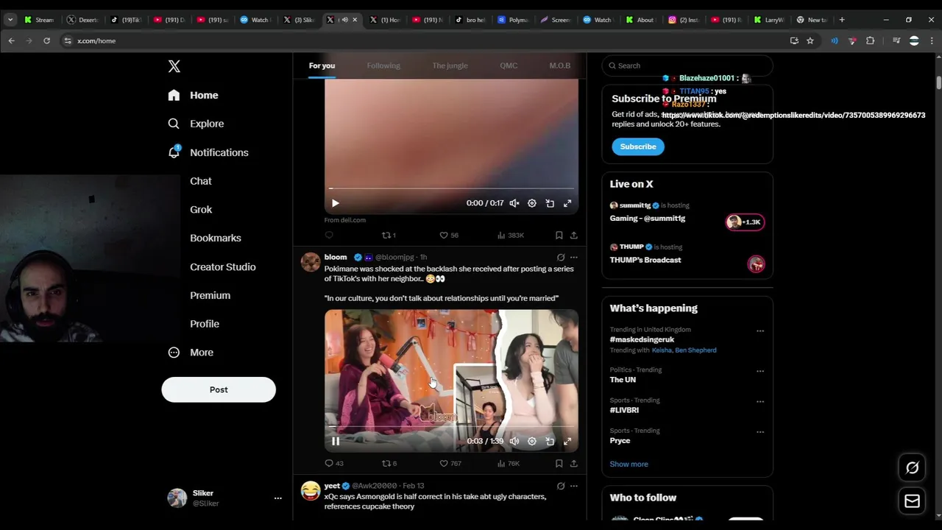
Task: Click Show more under trends
Action: (x=628, y=464)
